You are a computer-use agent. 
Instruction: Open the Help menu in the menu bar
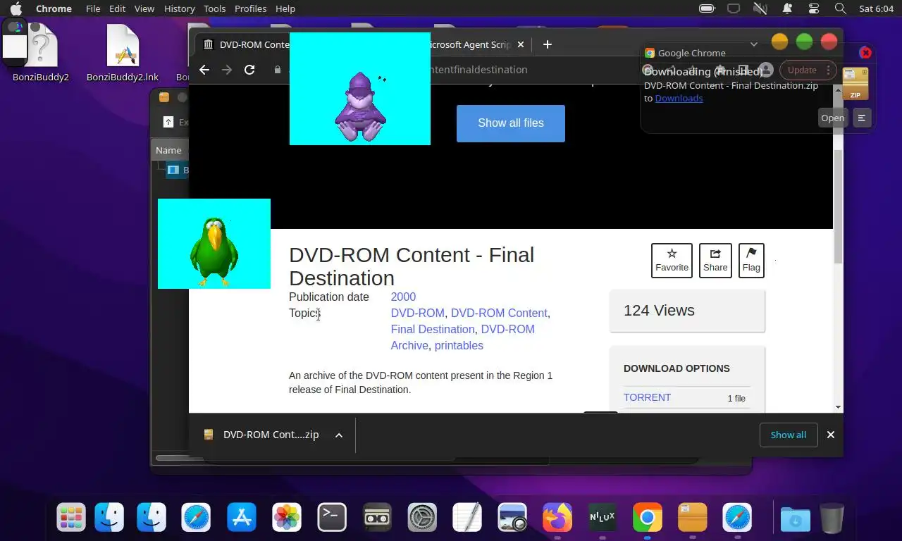(x=285, y=8)
